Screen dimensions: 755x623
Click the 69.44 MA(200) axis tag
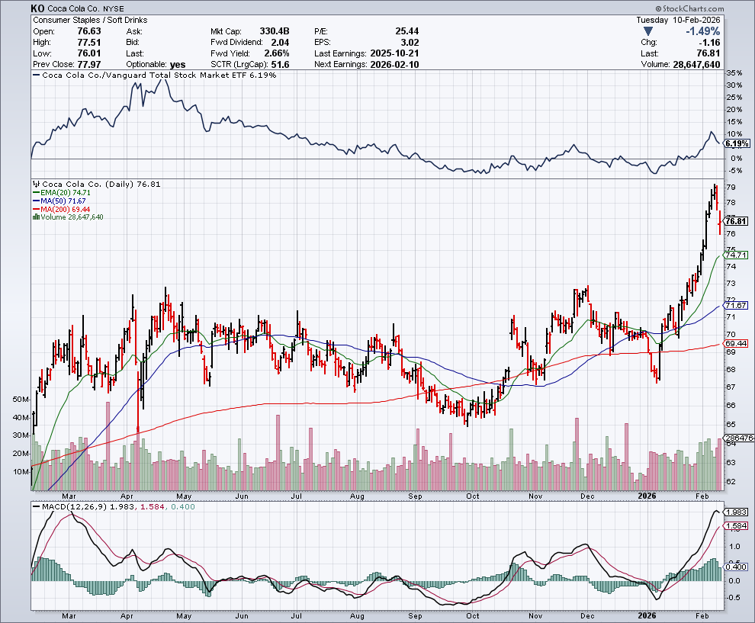point(736,344)
